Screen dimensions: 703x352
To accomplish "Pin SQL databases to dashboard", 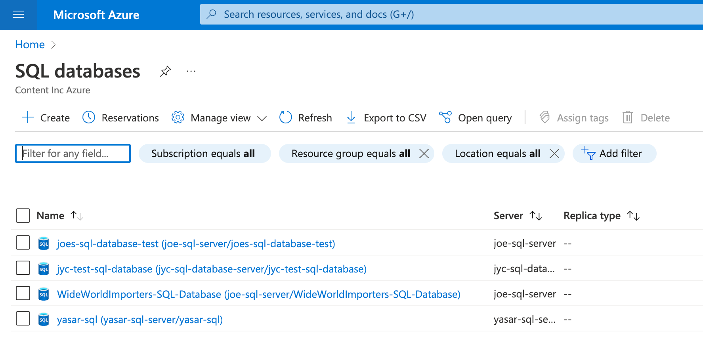I will tap(166, 71).
